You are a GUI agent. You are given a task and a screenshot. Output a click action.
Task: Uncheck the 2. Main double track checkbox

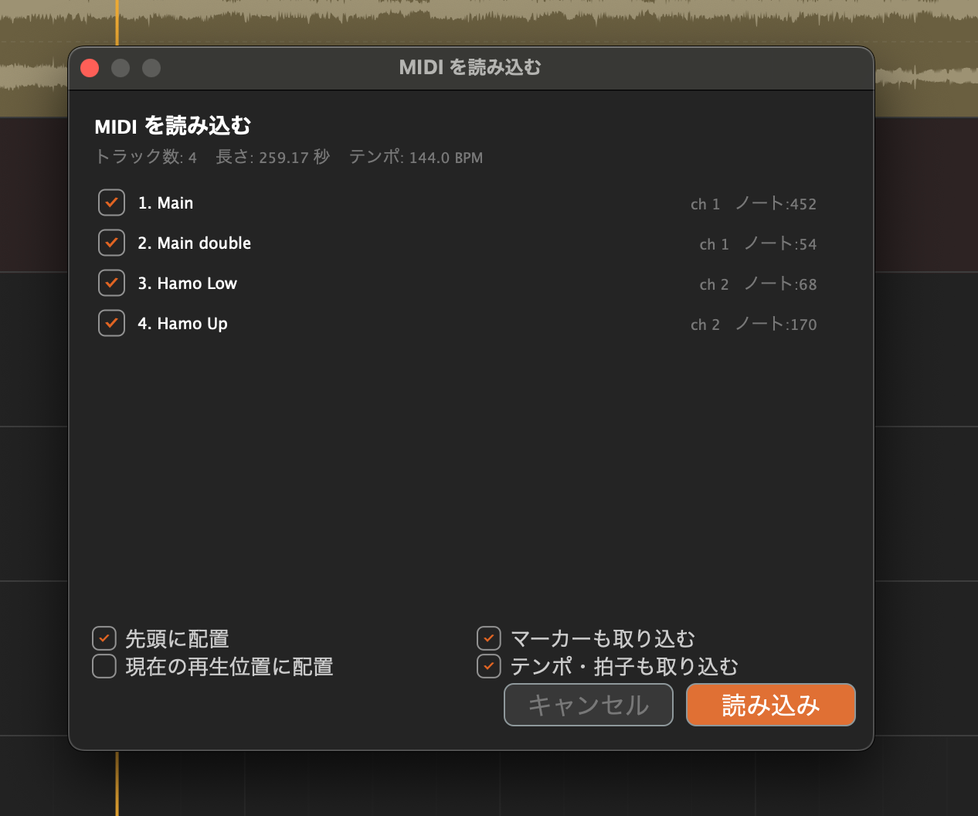(x=111, y=243)
